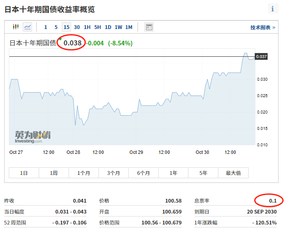Click the current yield value 0.038
The height and width of the screenshot is (235, 284).
tap(72, 43)
